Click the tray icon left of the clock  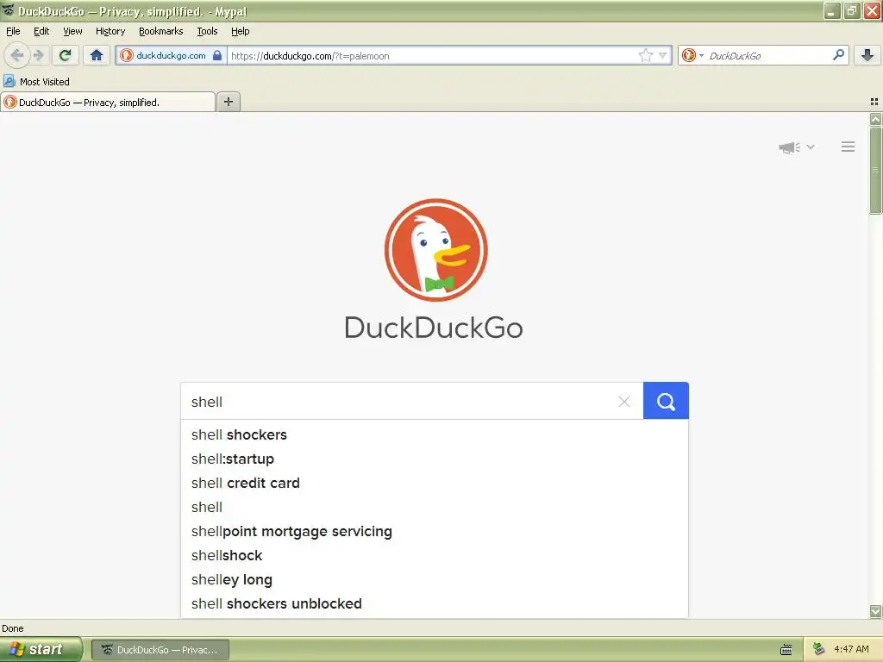coord(818,649)
